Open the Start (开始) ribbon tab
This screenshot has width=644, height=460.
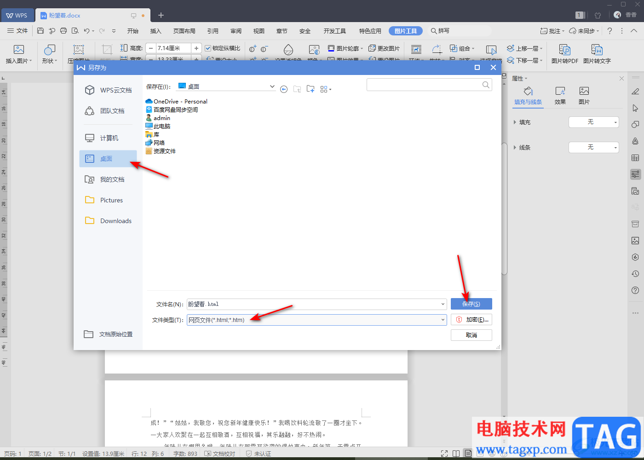(133, 31)
